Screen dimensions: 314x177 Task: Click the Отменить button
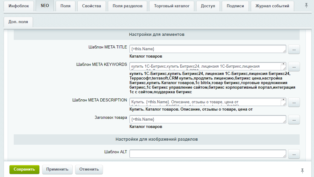click(89, 170)
